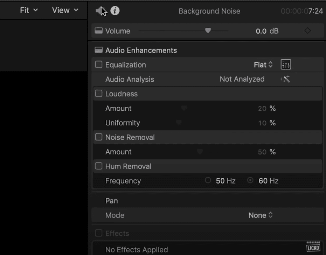Click the 00:00:07:24 timecode display
This screenshot has height=255, width=326.
(302, 11)
